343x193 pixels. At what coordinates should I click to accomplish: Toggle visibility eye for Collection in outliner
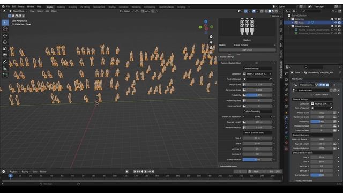pos(336,19)
